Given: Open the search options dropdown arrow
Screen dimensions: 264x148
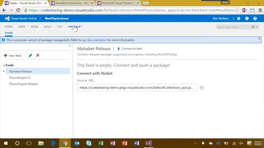Looking at the screenshot, I should click(x=257, y=27).
